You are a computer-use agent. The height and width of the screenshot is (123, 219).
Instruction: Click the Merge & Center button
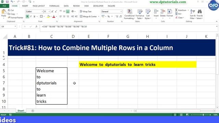point(88,16)
